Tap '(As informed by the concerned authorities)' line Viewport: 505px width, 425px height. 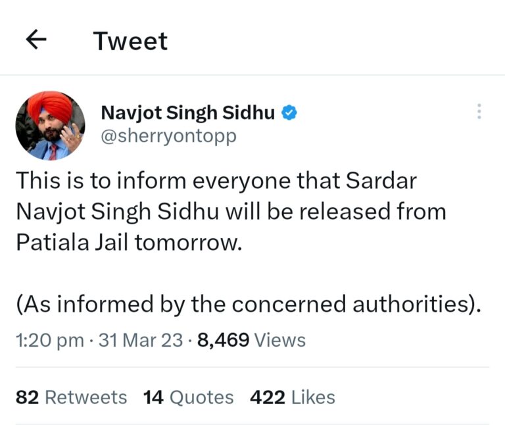tap(244, 305)
